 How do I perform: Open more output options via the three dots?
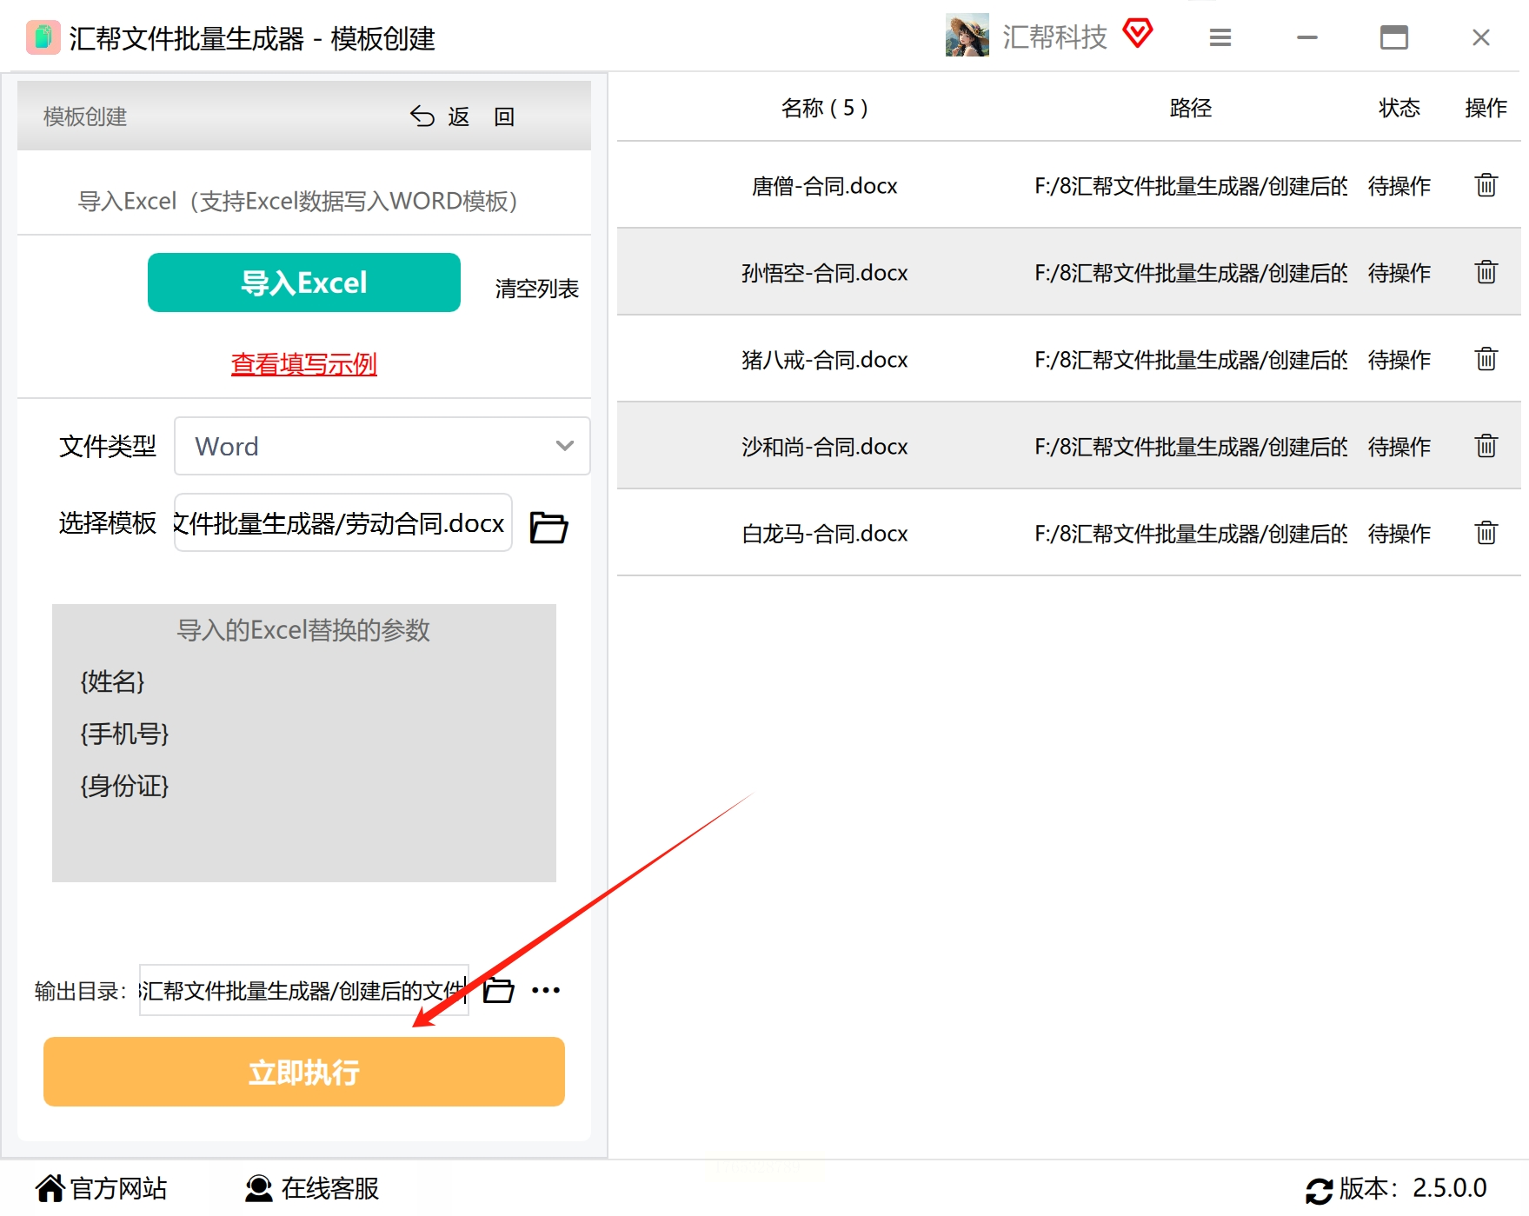tap(546, 990)
